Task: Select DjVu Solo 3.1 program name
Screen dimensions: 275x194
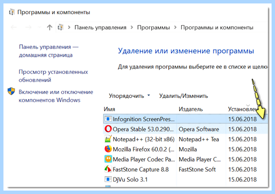Action: [130, 179]
